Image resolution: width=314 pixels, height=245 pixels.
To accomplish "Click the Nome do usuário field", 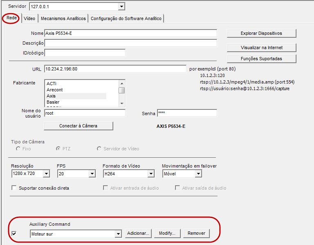I will (x=85, y=113).
